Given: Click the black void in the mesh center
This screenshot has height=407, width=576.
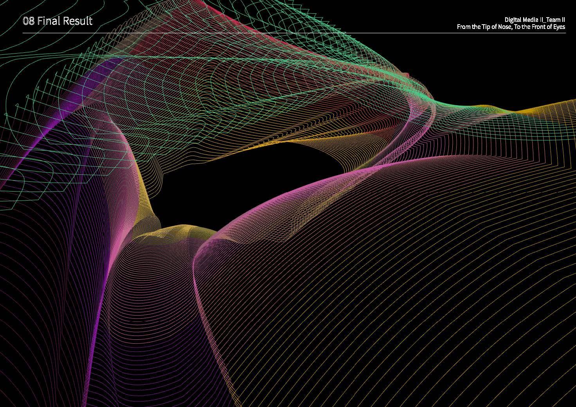Looking at the screenshot, I should 250,184.
